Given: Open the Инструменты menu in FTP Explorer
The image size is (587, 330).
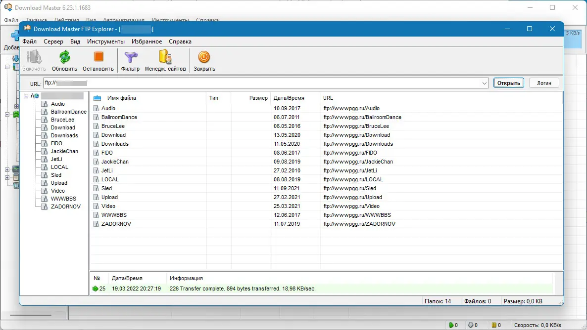Looking at the screenshot, I should point(106,41).
